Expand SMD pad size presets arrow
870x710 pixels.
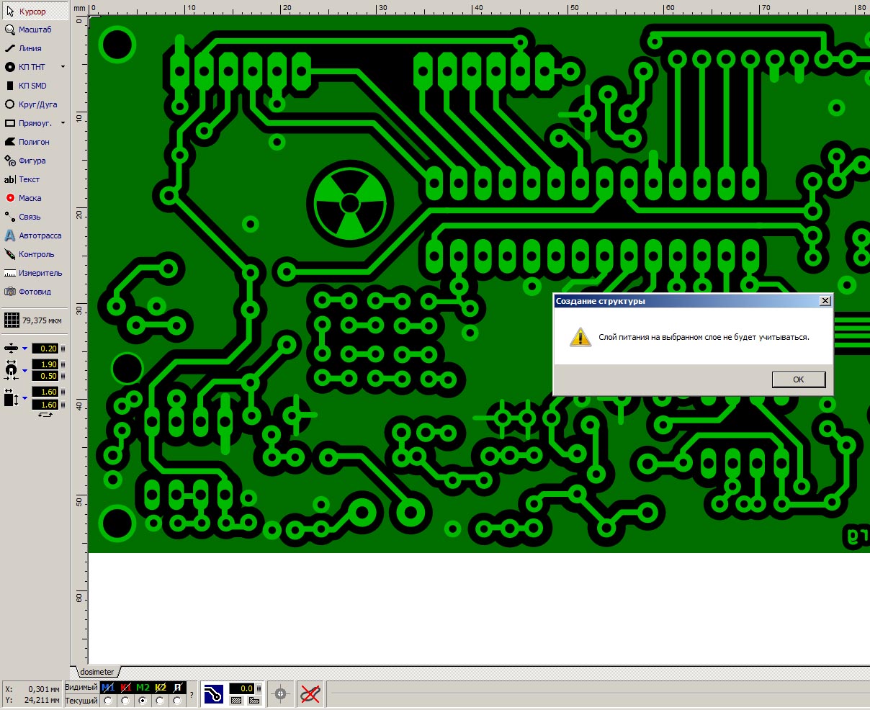(x=24, y=398)
